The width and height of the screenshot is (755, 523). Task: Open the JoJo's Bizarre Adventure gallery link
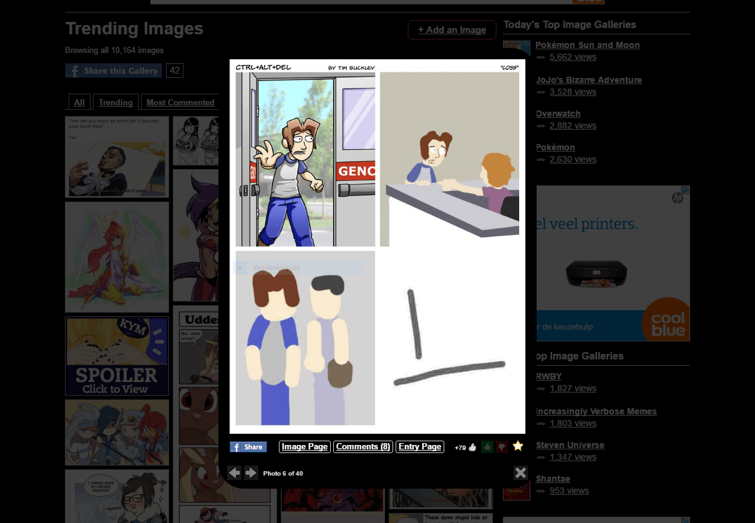point(588,80)
